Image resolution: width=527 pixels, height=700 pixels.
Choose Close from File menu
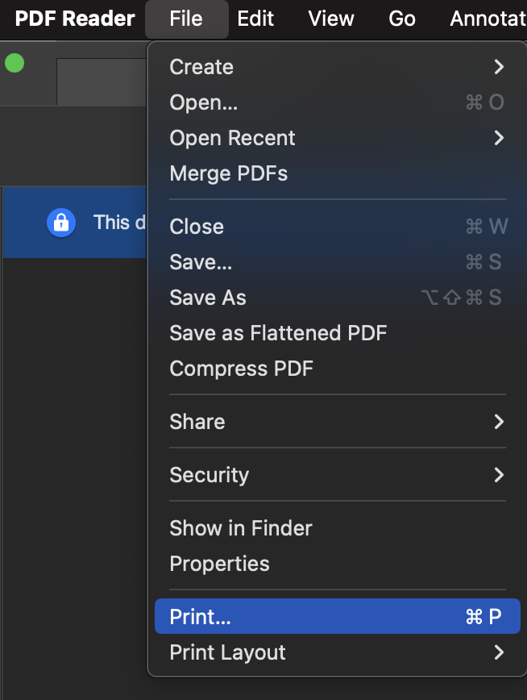[x=338, y=227]
